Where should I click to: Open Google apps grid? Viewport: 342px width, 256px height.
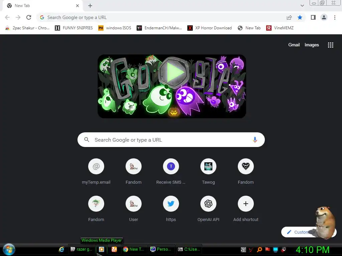tap(330, 45)
